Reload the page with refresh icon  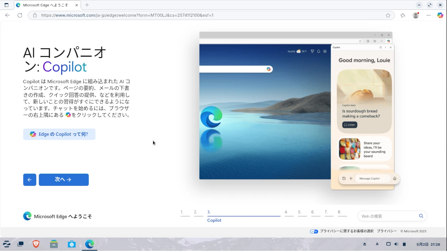20,15
